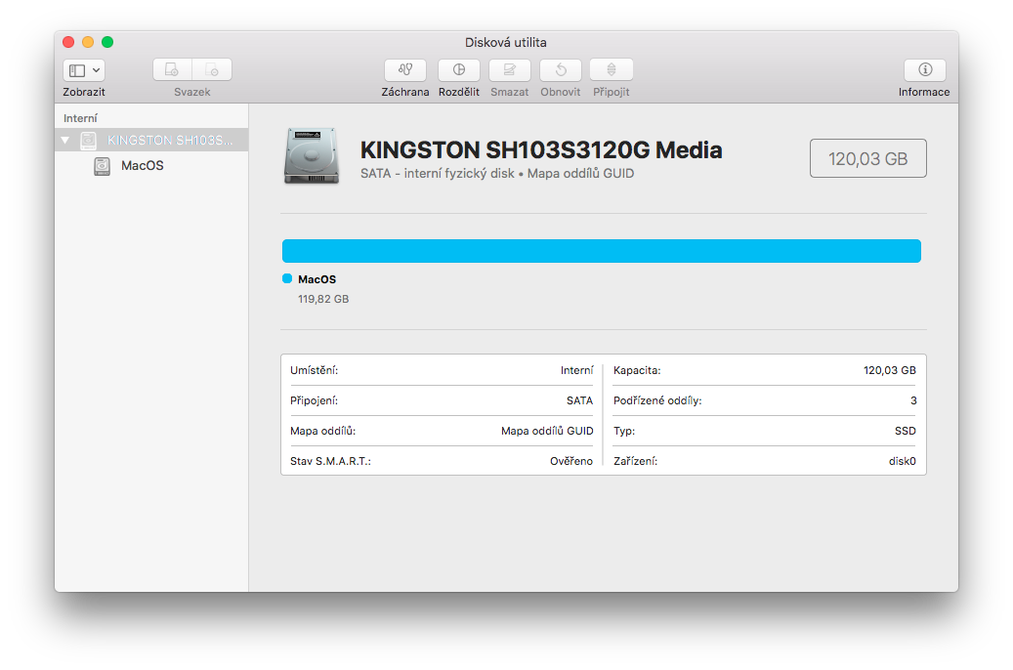Click the S.M.A.R.T. status Ověřeno
Viewport: 1013px width, 670px height.
click(x=571, y=461)
